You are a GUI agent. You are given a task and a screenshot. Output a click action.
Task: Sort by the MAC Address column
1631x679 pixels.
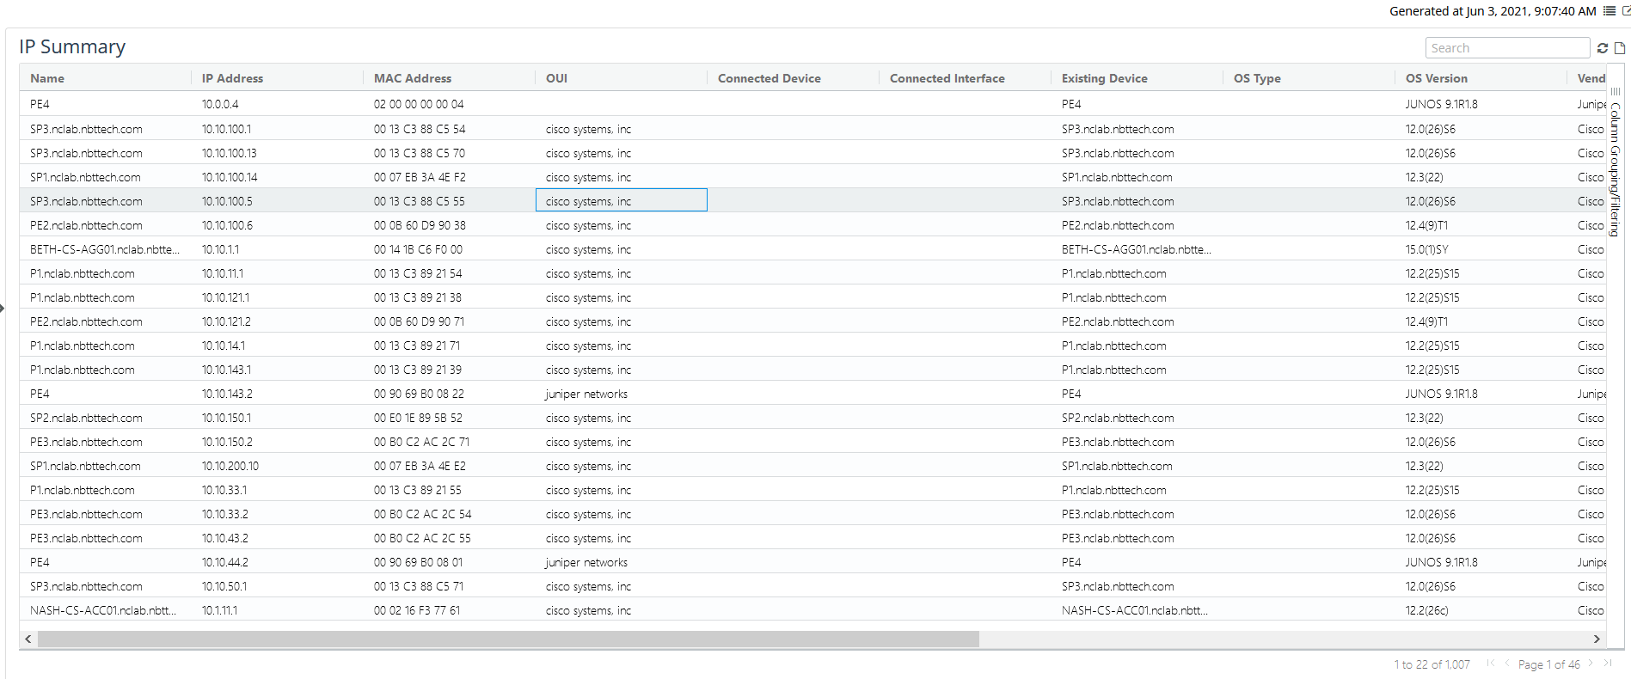(x=413, y=78)
